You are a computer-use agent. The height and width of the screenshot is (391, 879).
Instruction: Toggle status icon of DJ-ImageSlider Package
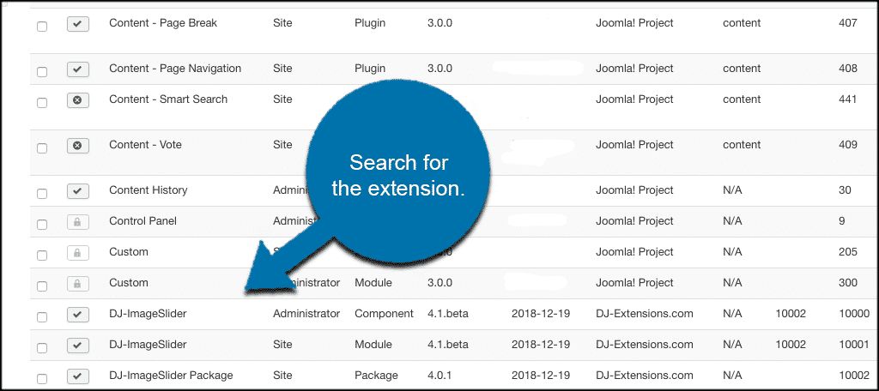pyautogui.click(x=78, y=376)
